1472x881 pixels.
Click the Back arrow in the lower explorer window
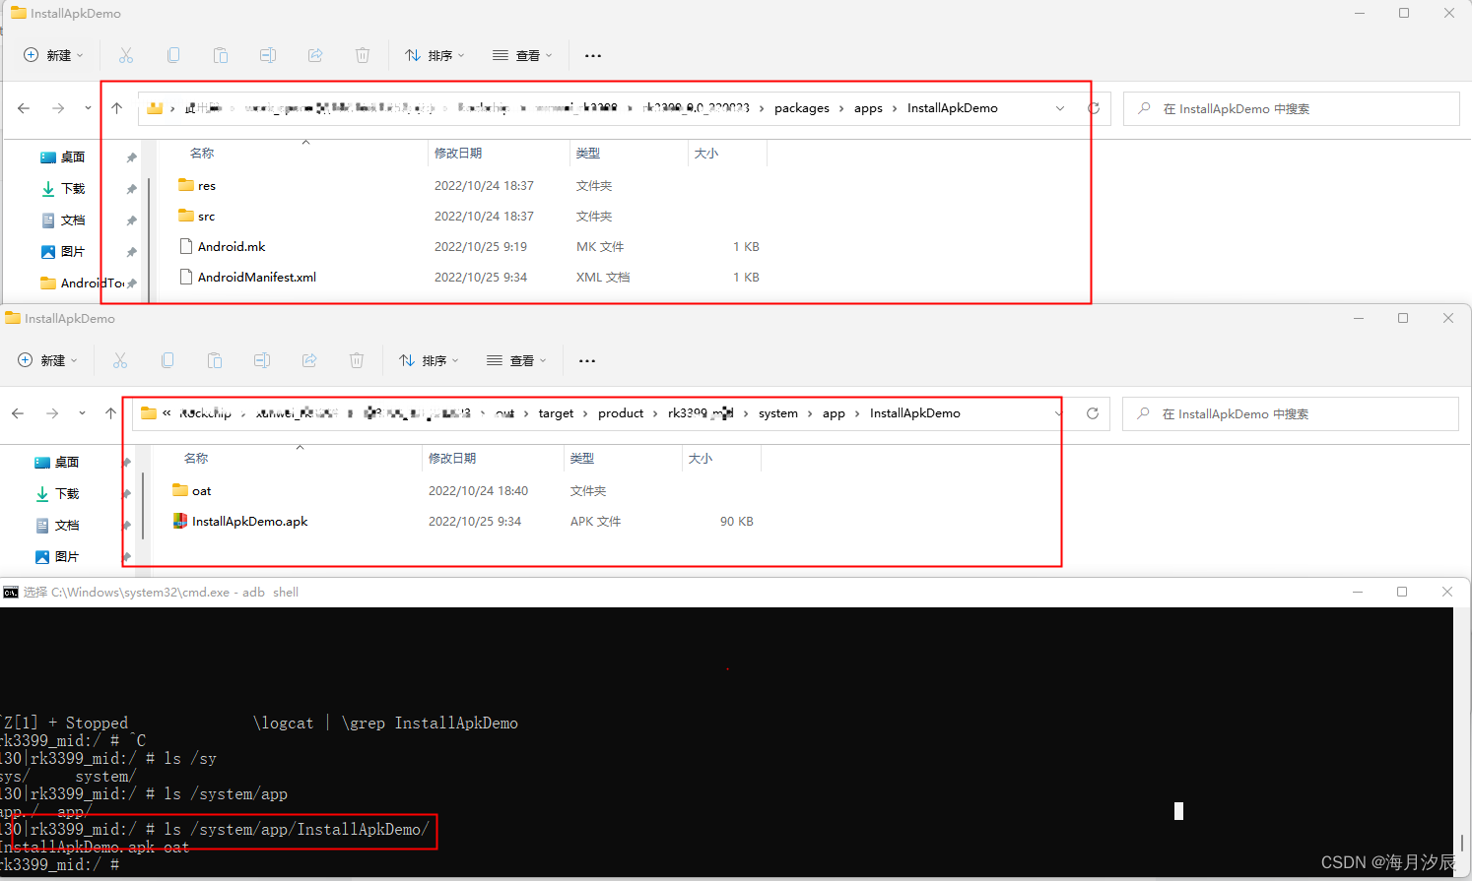point(17,413)
